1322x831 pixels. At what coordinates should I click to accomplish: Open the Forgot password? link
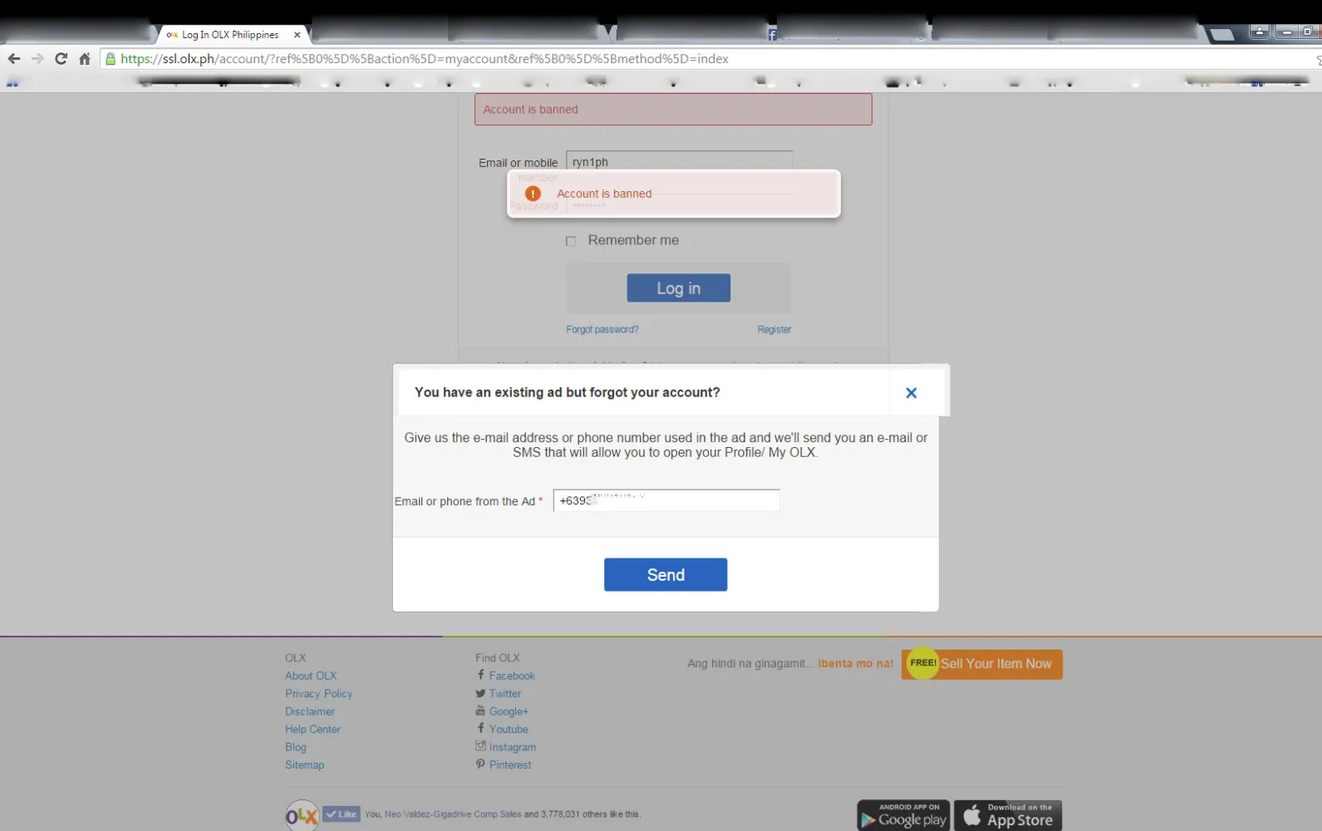click(602, 330)
